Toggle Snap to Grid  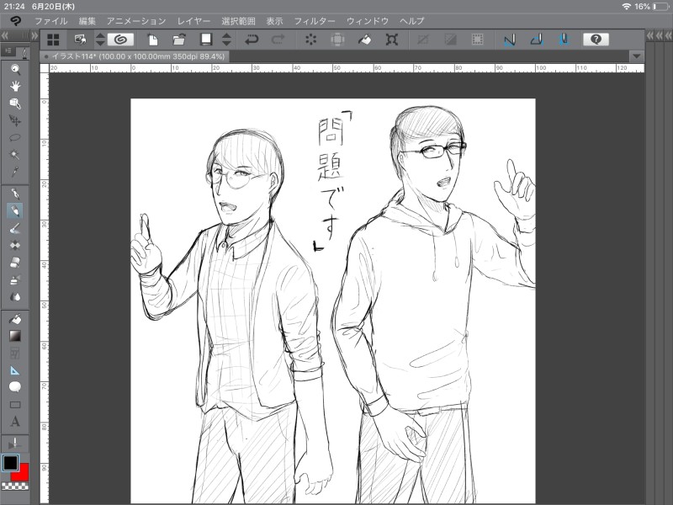pyautogui.click(x=564, y=40)
